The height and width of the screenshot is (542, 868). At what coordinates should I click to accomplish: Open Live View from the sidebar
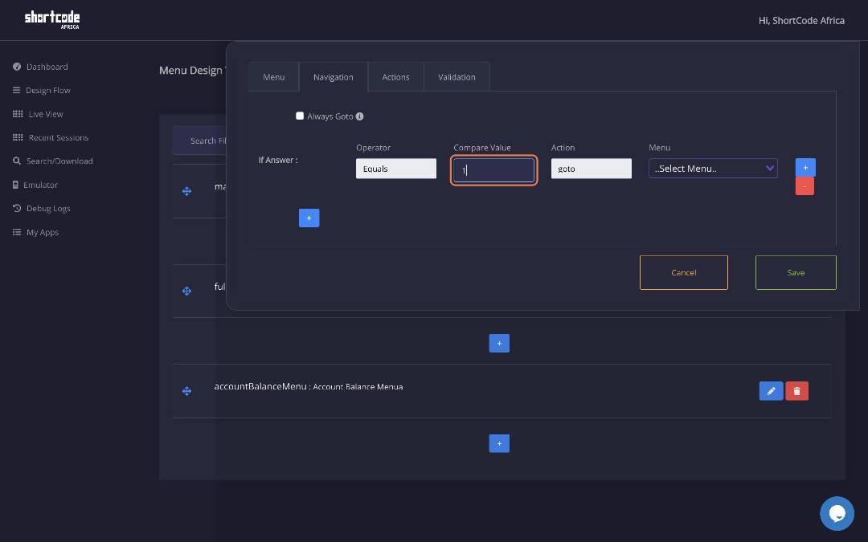coord(45,114)
